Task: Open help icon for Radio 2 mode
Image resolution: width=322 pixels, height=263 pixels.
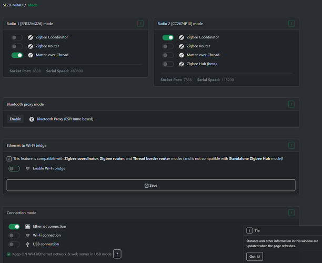Action: coord(291,24)
